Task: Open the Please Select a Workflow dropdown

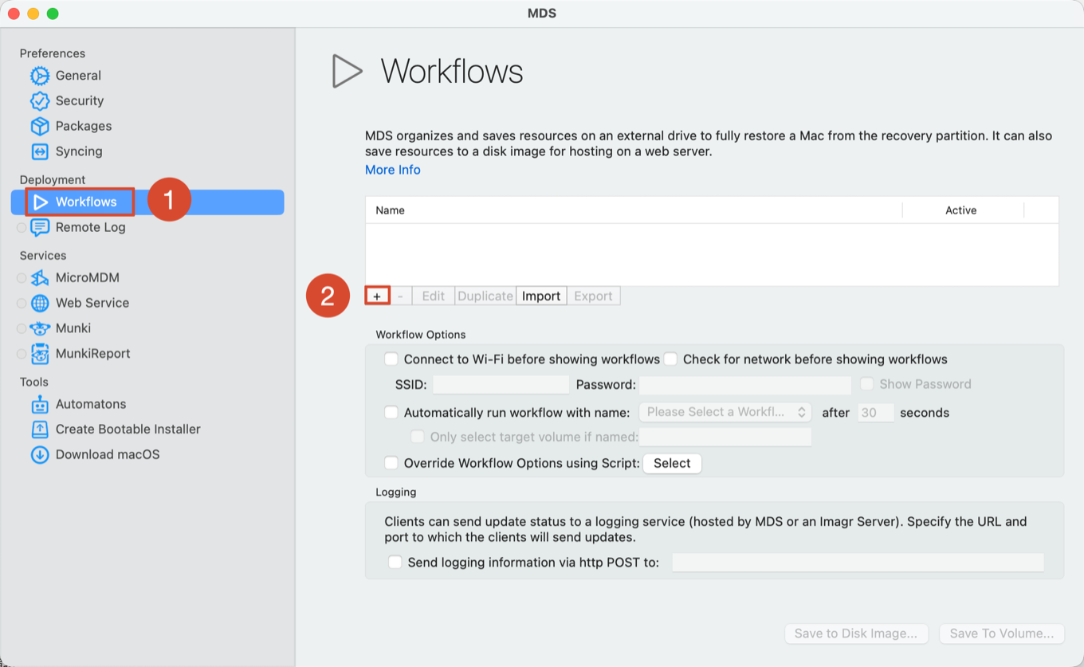Action: click(725, 412)
